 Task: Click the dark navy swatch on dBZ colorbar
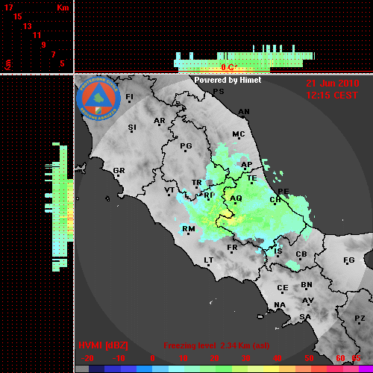[96, 369]
